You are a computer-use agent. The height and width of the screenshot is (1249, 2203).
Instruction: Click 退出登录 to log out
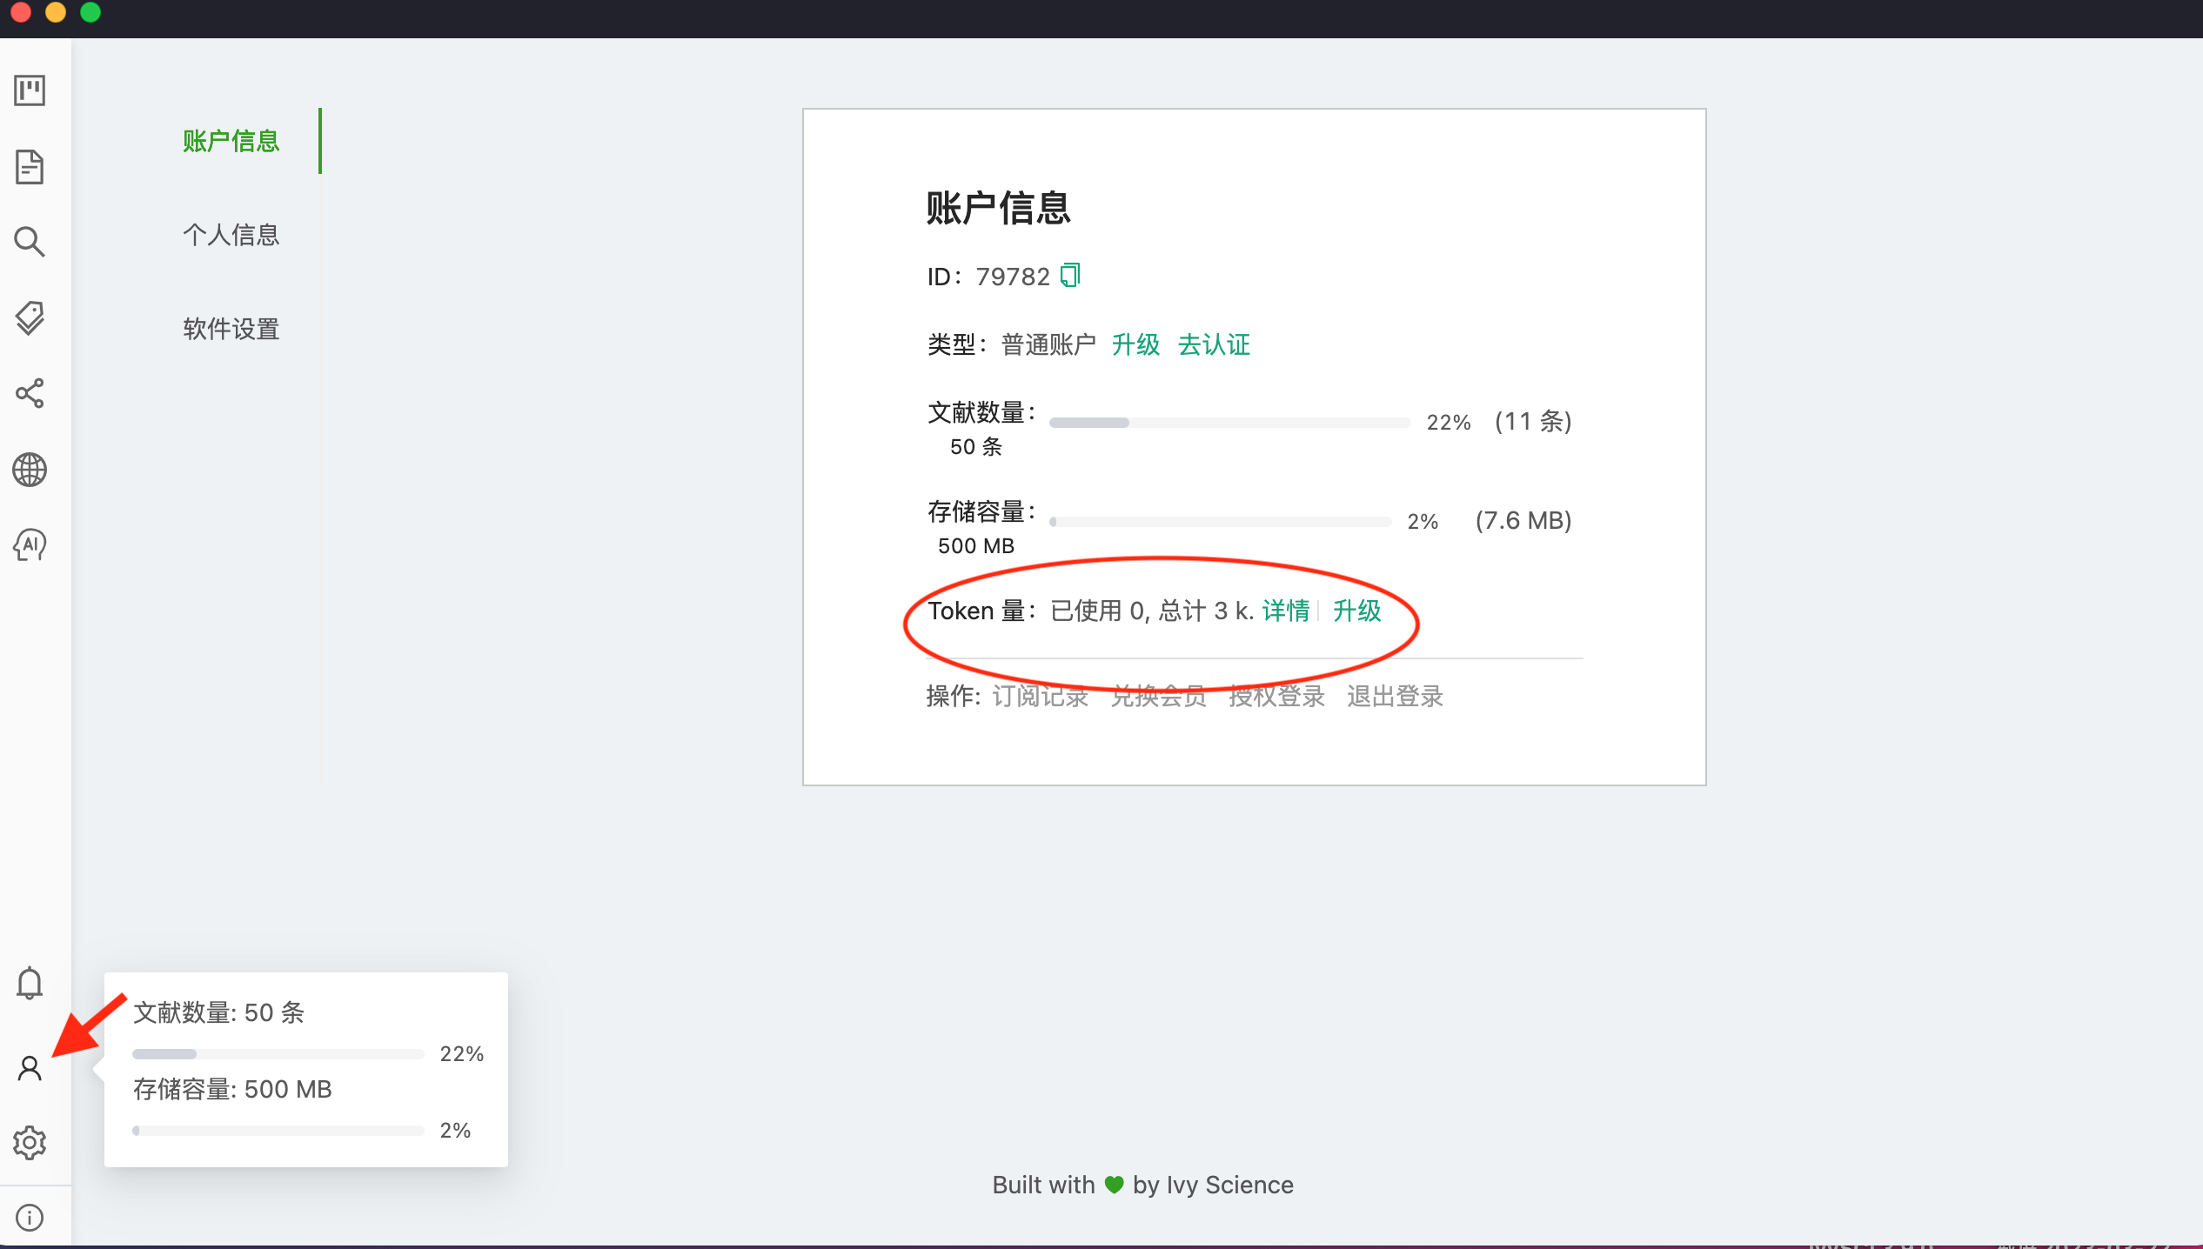pos(1396,696)
